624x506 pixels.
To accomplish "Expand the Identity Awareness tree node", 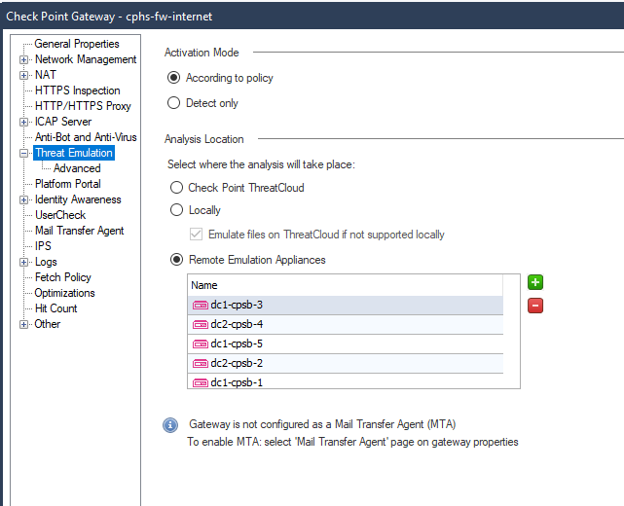I will click(24, 199).
